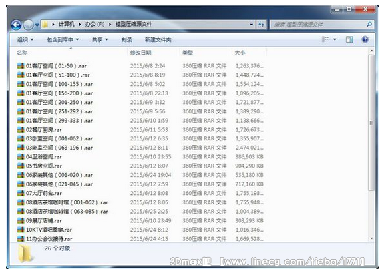This screenshot has height=273, width=384.
Task: Select the 01客厅空间 (101-155) .rar icon
Action: click(21, 84)
